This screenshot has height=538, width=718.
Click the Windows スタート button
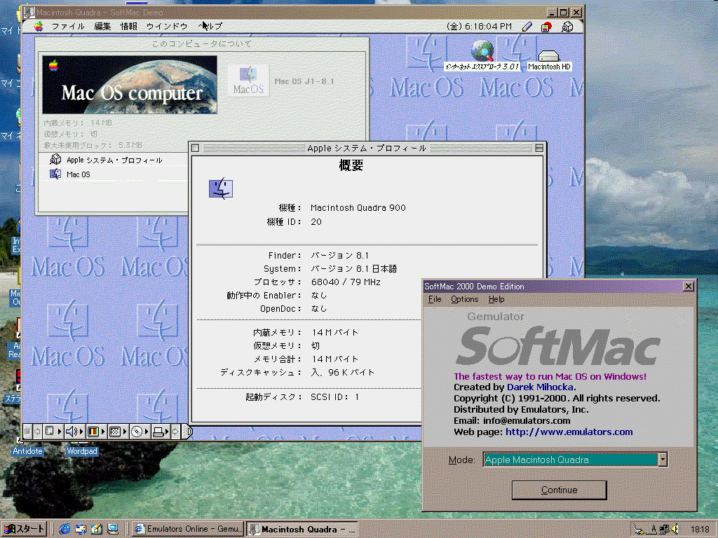(25, 529)
